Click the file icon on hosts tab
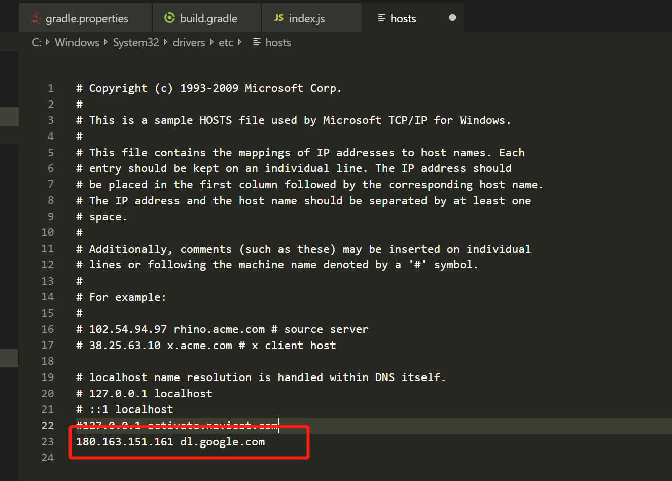 pos(382,18)
